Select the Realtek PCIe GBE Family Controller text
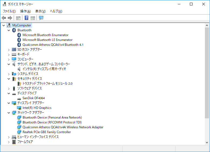 tap(47, 132)
